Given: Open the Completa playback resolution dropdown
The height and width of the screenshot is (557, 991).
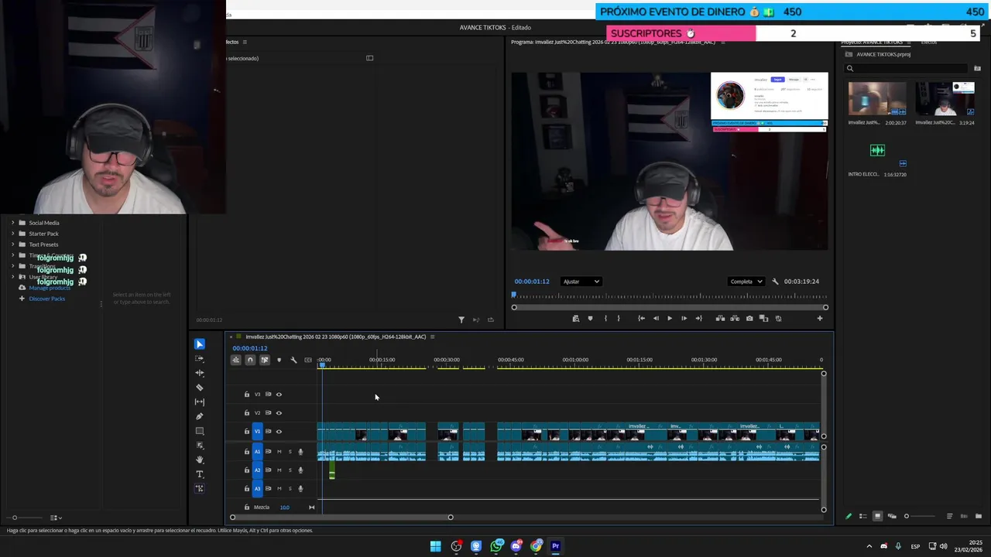Looking at the screenshot, I should click(x=746, y=282).
